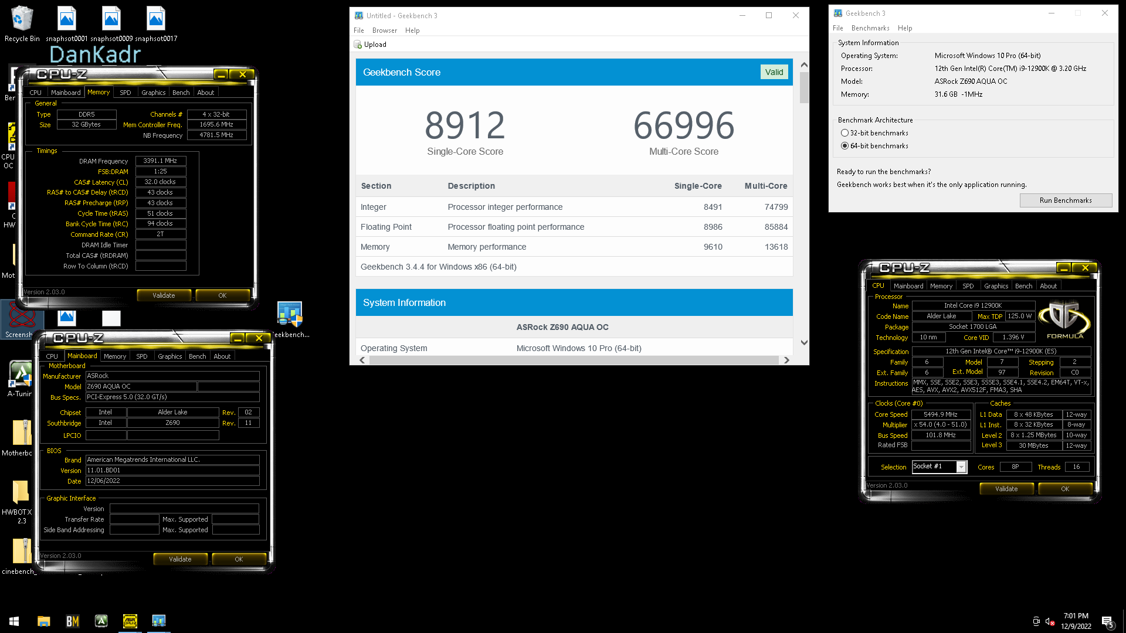
Task: Click the Run Benchmarks button
Action: click(1066, 200)
